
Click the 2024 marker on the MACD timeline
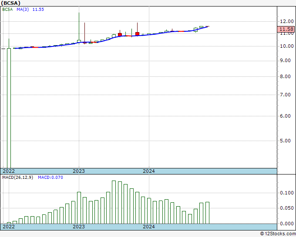[149, 227]
